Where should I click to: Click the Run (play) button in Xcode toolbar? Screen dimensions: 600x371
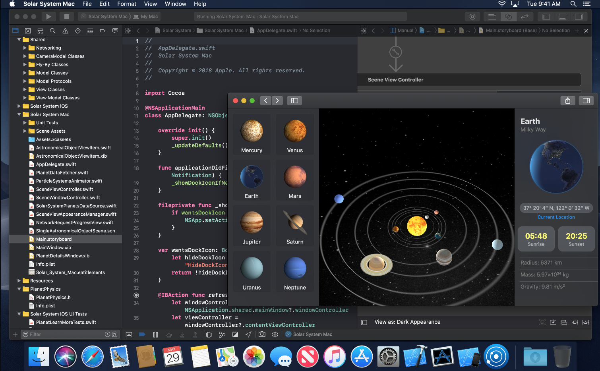coord(48,17)
